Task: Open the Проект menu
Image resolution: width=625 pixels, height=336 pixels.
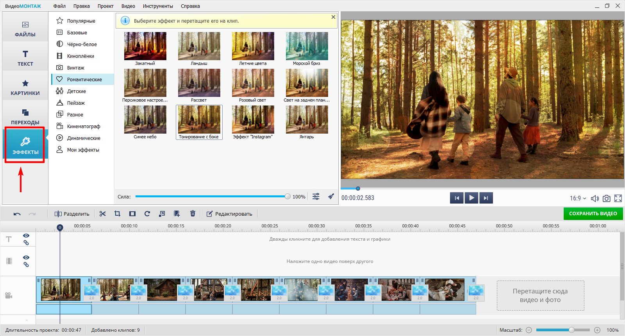Action: (105, 6)
